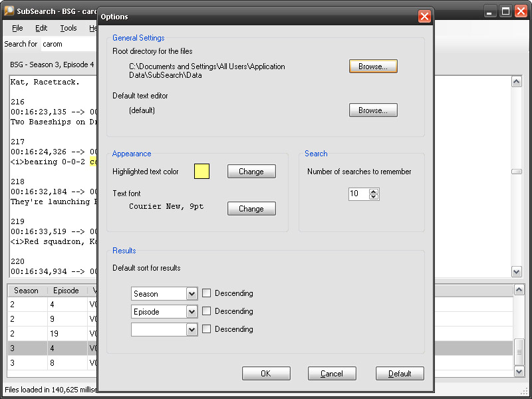Viewport: 532px width, 399px height.
Task: Browse for the root directory
Action: (x=373, y=66)
